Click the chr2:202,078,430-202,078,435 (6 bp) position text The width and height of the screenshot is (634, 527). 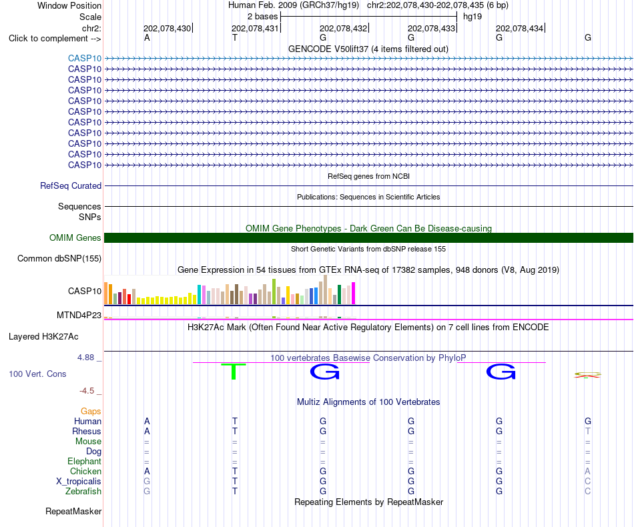point(438,5)
